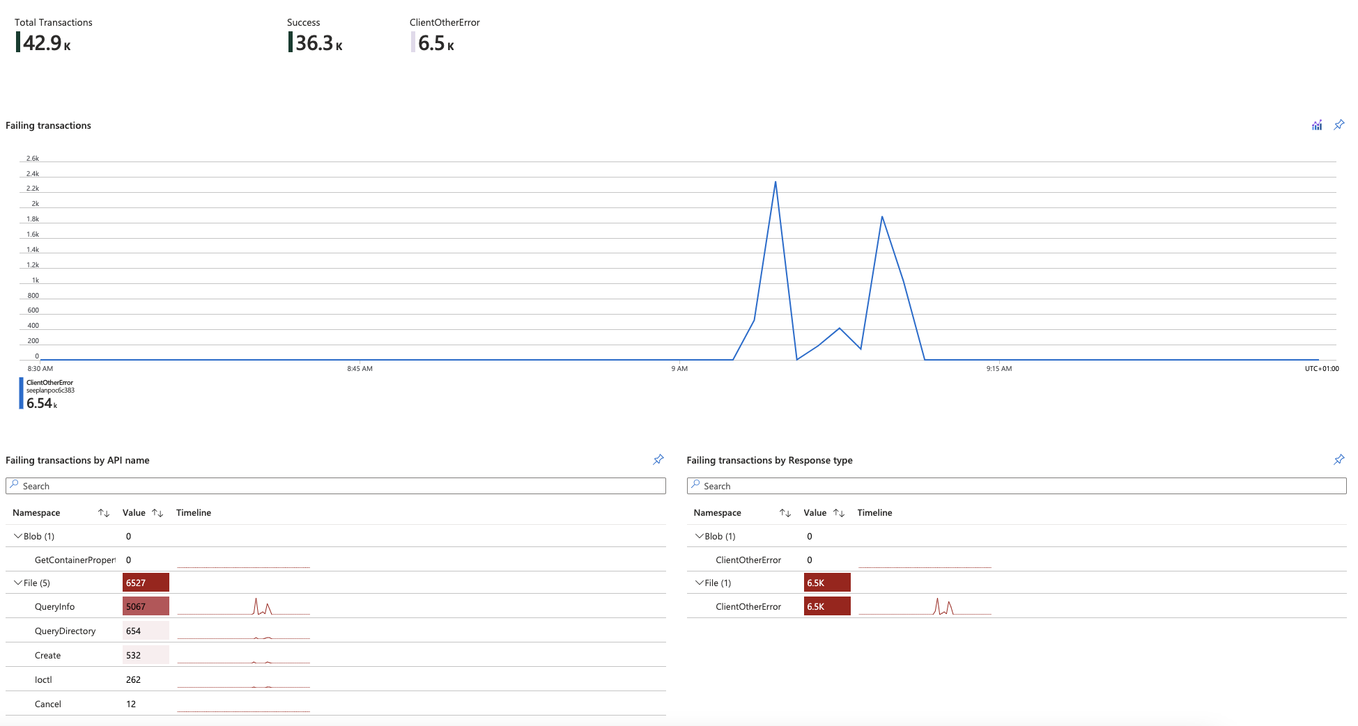This screenshot has width=1358, height=726.
Task: Pin Failing transactions by Response type table
Action: (x=1338, y=459)
